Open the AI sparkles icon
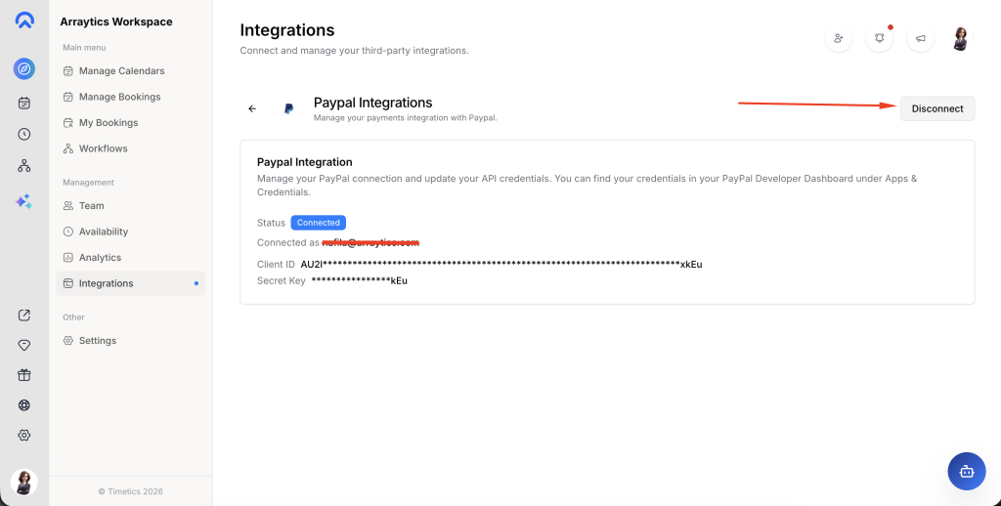 point(24,201)
